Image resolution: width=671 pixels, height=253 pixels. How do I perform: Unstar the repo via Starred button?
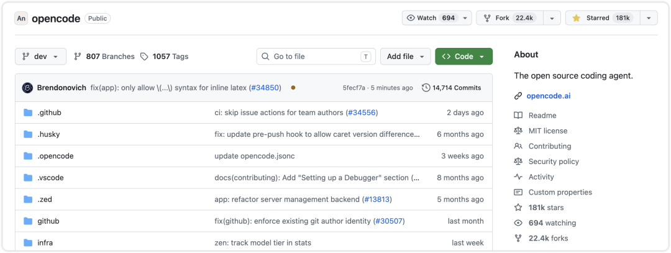pyautogui.click(x=603, y=18)
